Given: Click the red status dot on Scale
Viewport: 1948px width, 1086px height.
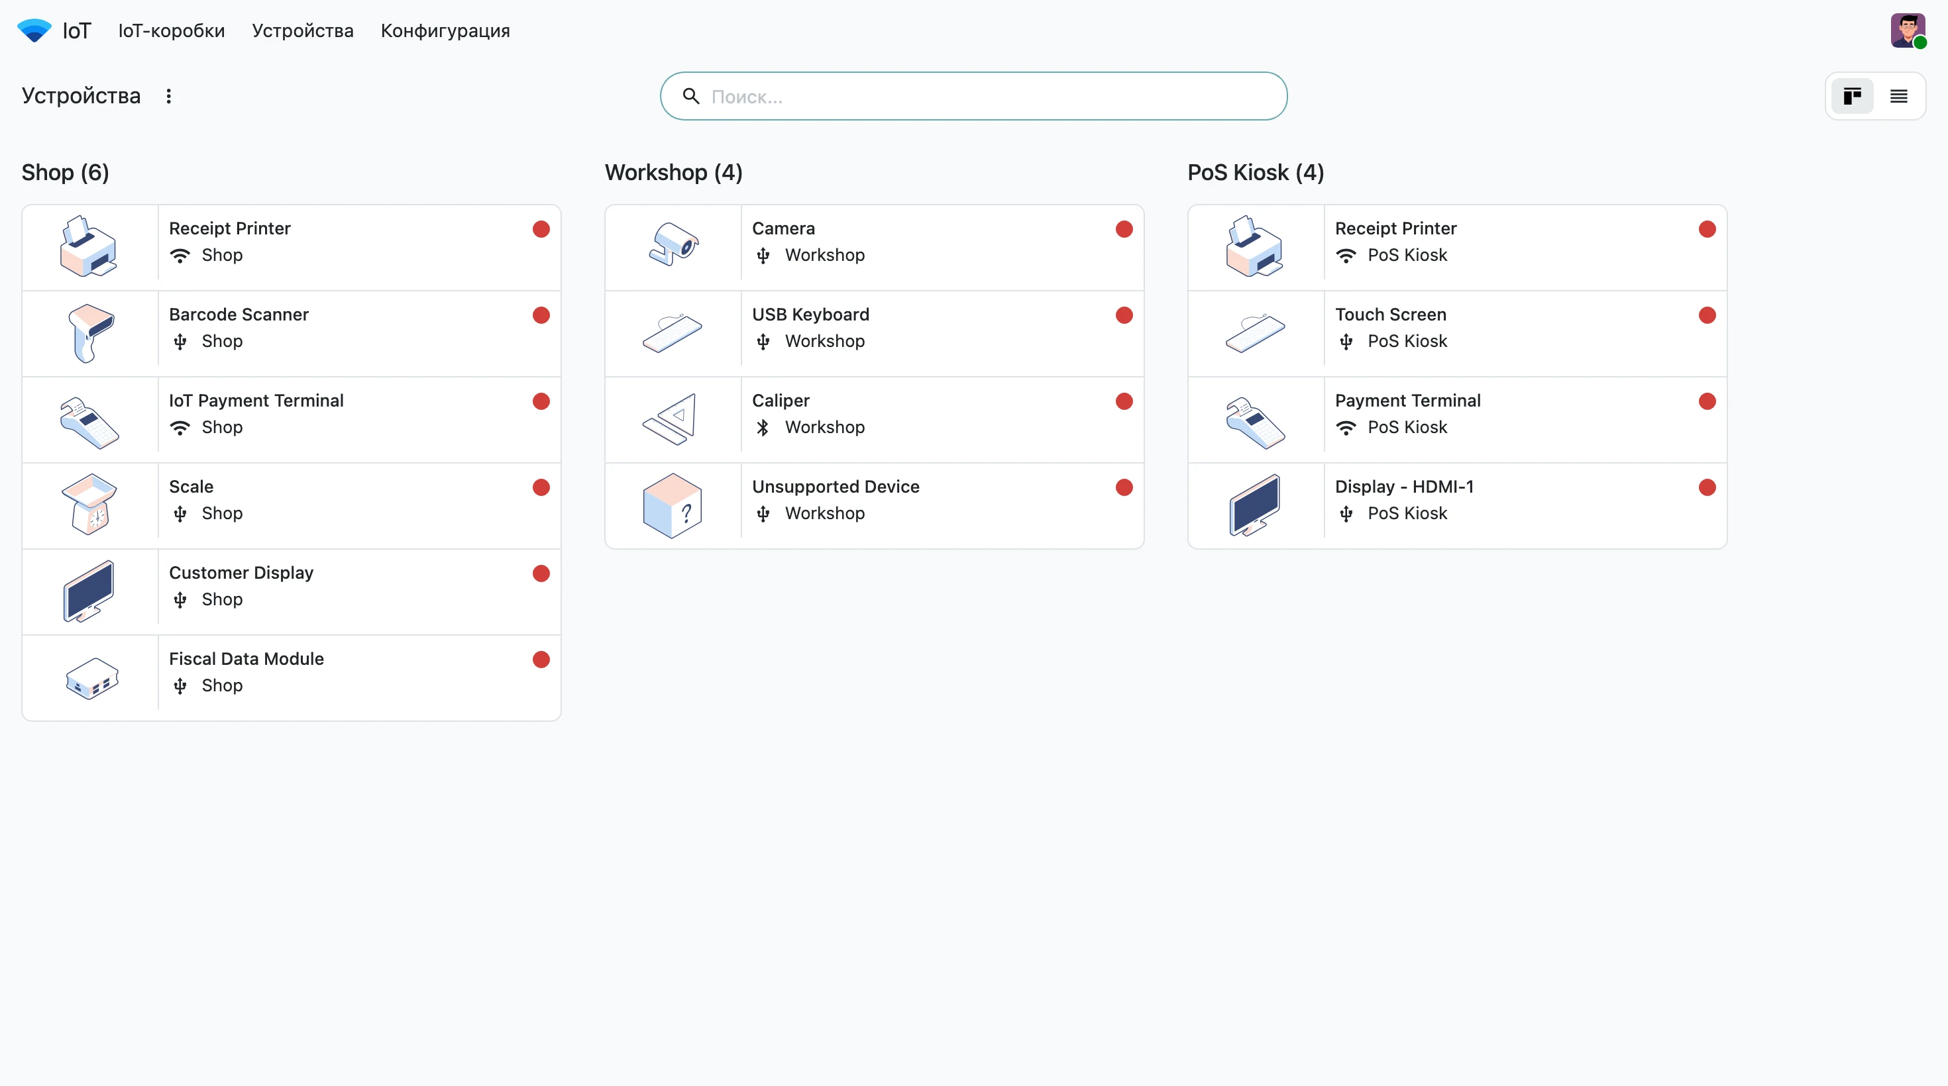Looking at the screenshot, I should 541,487.
